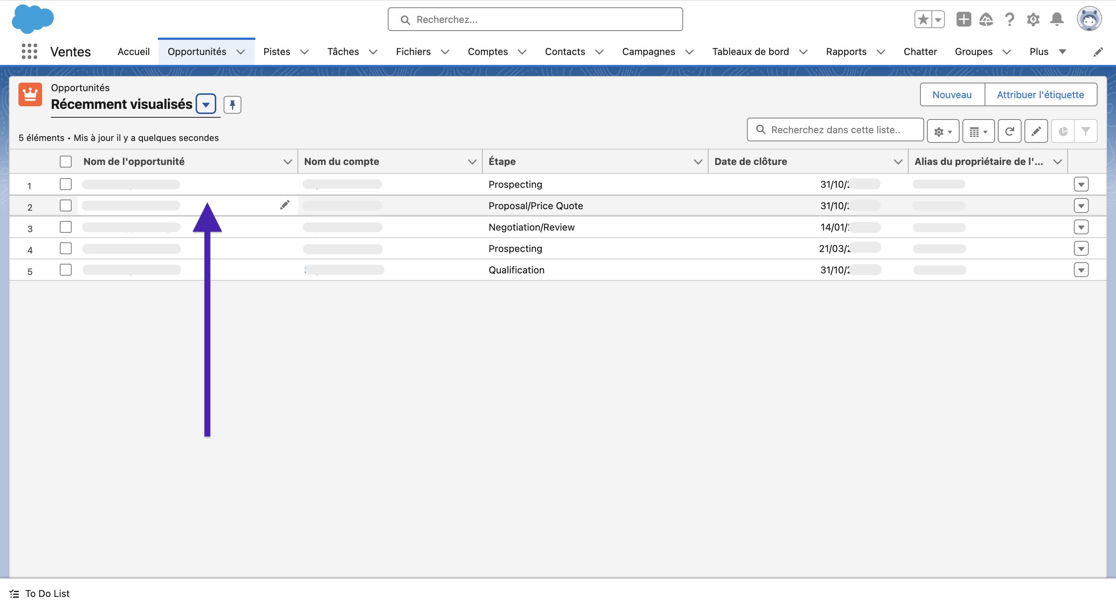Show charts panel icon
Screen dimensions: 1116x608
tap(1063, 131)
